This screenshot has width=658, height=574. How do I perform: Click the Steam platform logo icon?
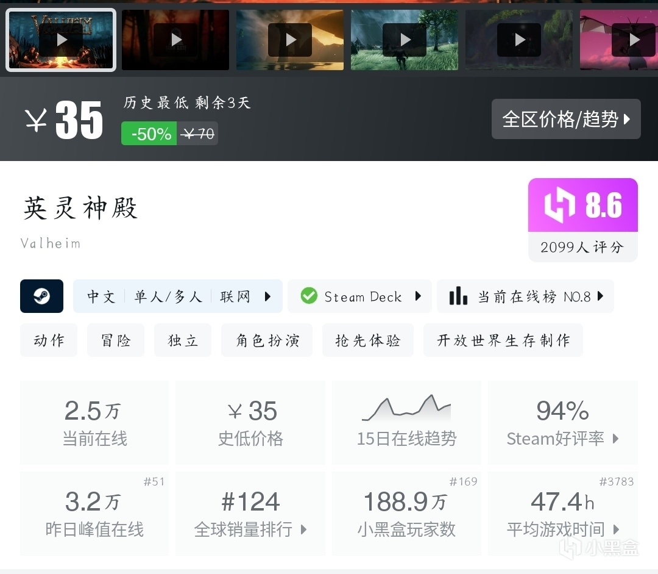[x=41, y=296]
